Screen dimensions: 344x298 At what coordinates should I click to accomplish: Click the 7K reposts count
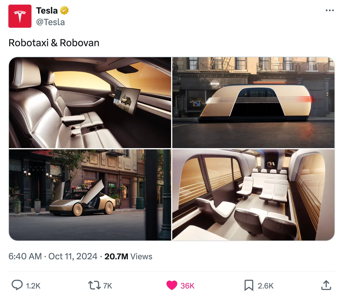click(x=107, y=286)
